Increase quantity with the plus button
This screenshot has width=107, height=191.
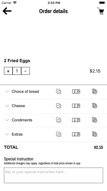(8, 71)
